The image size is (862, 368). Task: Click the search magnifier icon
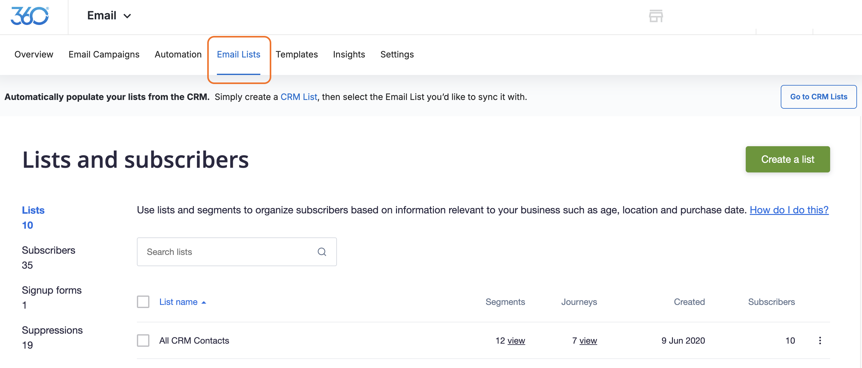point(322,252)
